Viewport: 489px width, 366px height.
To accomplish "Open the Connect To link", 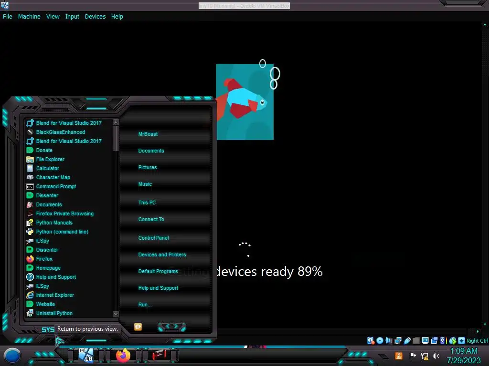I will click(x=151, y=219).
